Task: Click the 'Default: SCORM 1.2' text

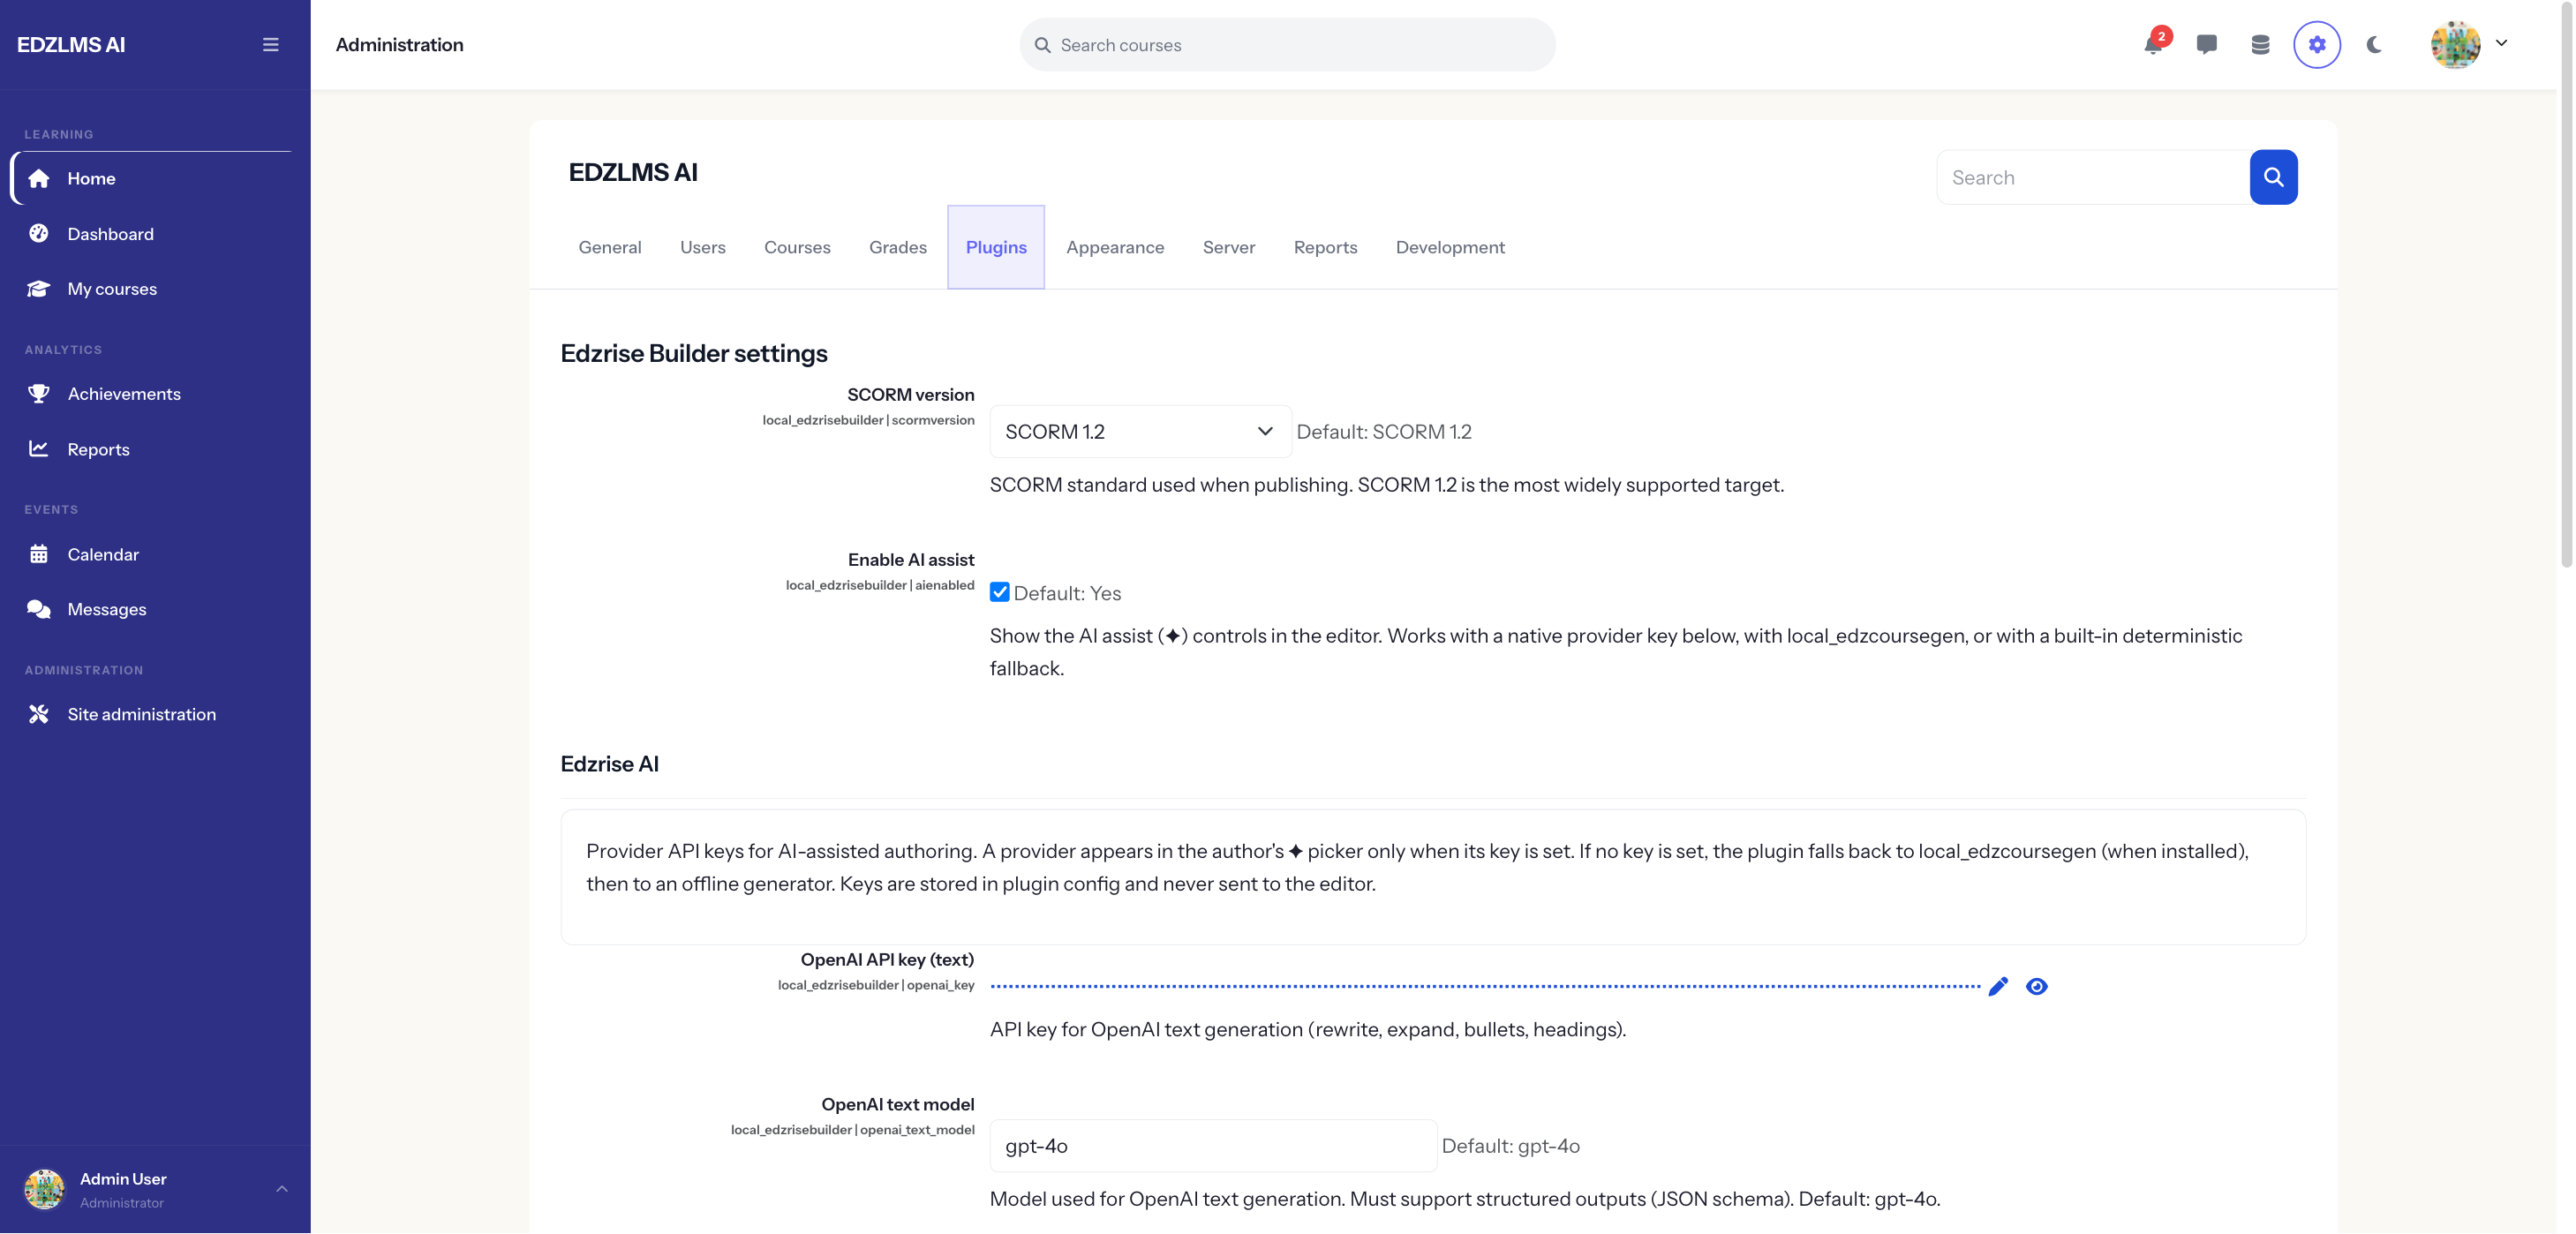Action: pyautogui.click(x=1383, y=431)
